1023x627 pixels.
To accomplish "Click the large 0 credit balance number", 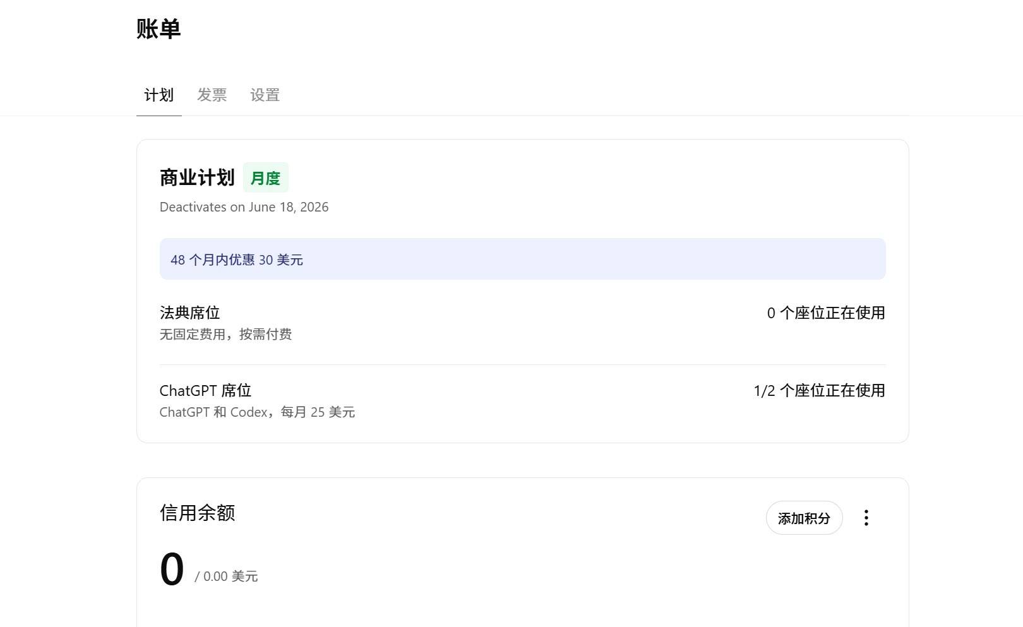I will [x=172, y=569].
